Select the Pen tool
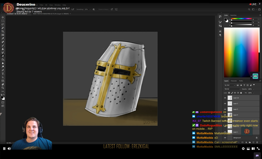This screenshot has height=159, width=262. tap(3, 70)
